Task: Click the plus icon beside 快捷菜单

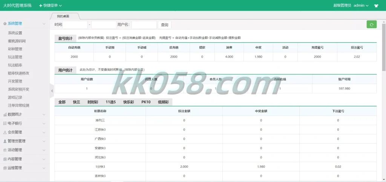Action: click(x=41, y=5)
